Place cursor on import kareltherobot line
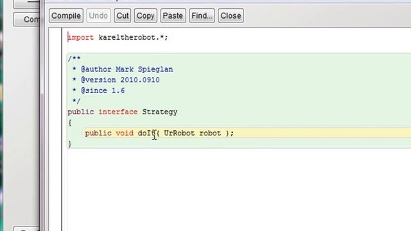This screenshot has height=231, width=411. click(118, 37)
